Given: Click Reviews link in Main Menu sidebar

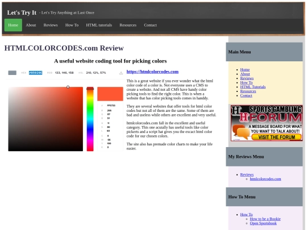Looking at the screenshot, I should pyautogui.click(x=247, y=78).
